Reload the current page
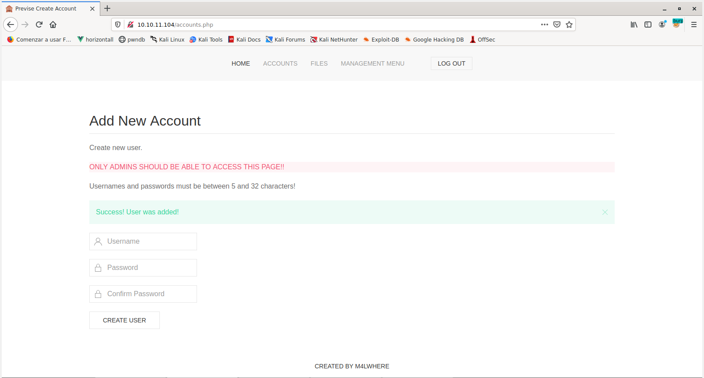The width and height of the screenshot is (704, 378). point(39,24)
